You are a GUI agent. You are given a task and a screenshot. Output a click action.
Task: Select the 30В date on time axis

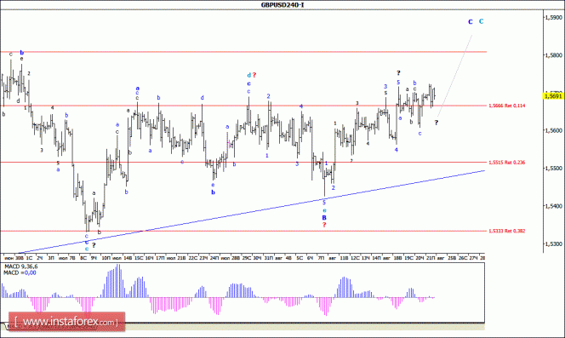[x=20, y=258]
